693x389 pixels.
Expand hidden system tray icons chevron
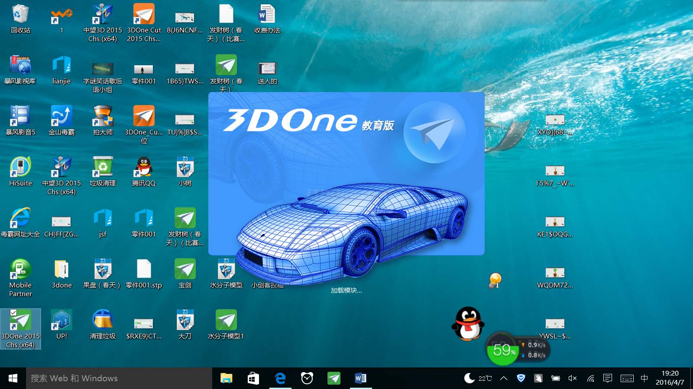coord(504,378)
